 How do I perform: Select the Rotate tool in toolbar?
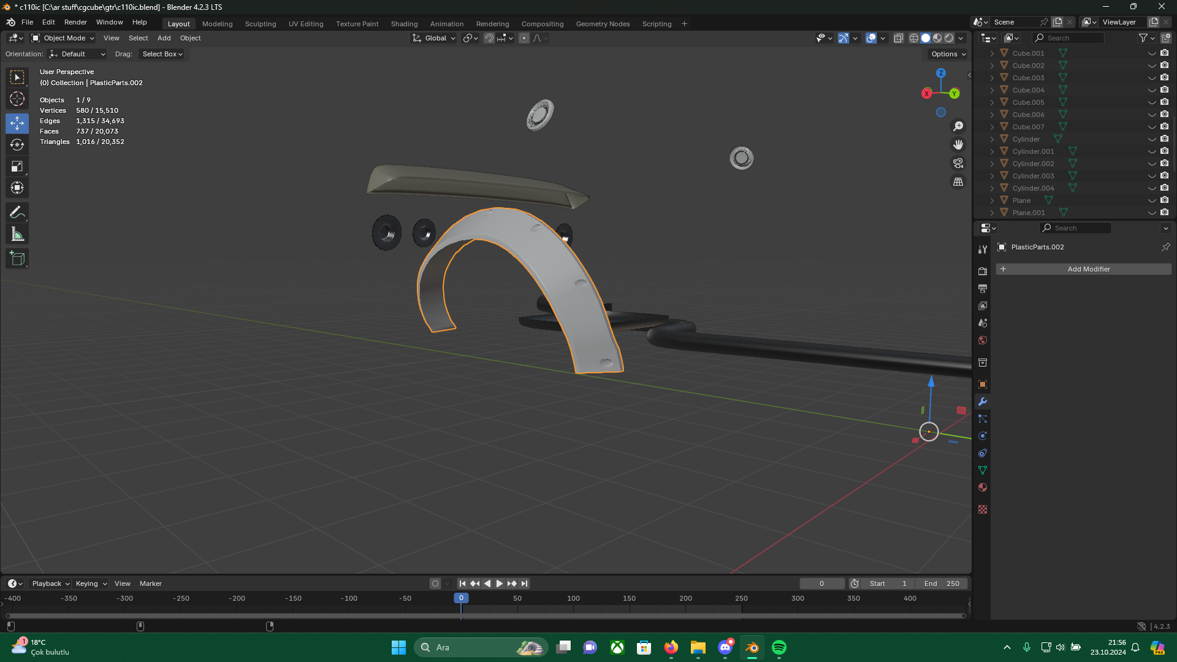[17, 145]
